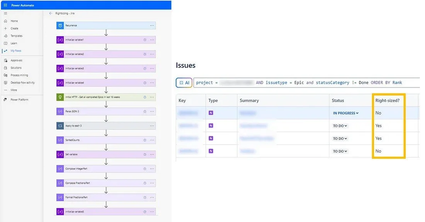The image size is (425, 222).
Task: Click the Initial HTTP step icon
Action: point(60,97)
